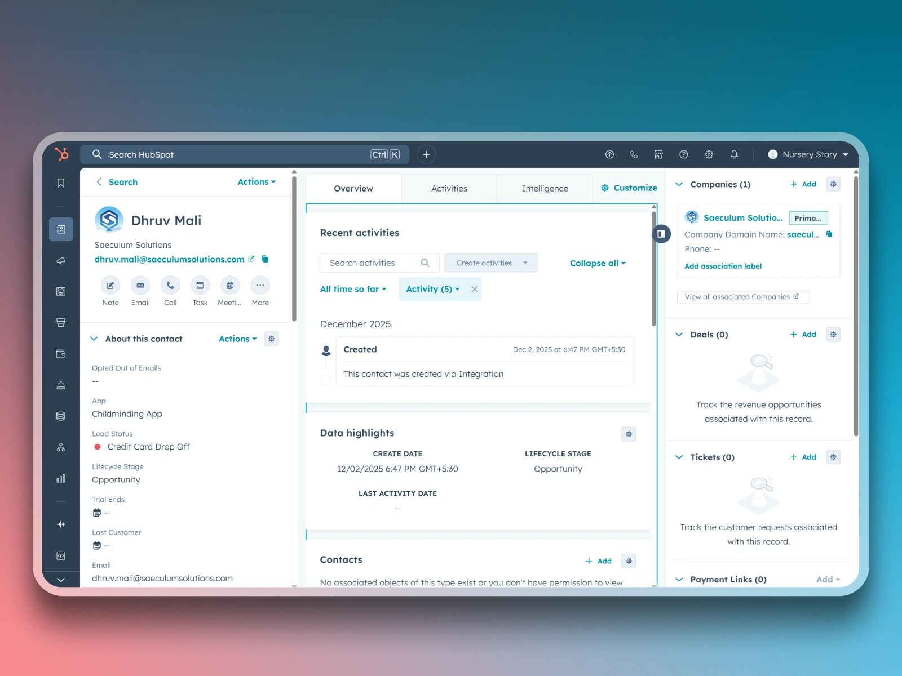This screenshot has height=676, width=902.
Task: Open the Nursery Story account menu
Action: click(x=808, y=154)
